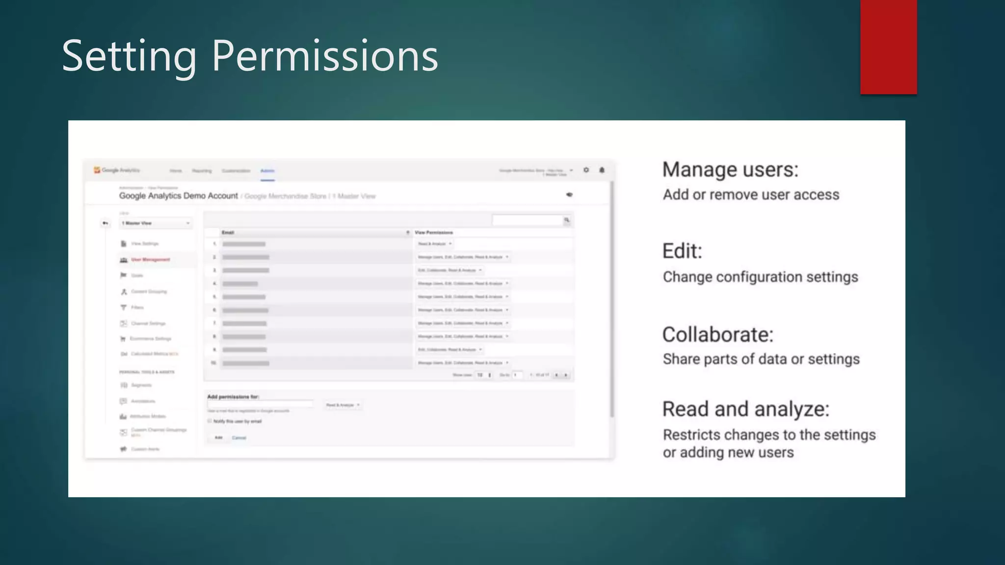Open Calculated Metrics in the sidebar

149,354
